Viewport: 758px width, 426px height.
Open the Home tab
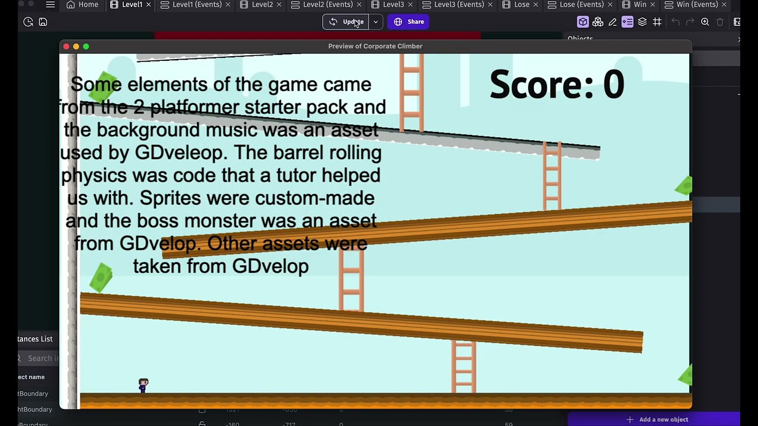[82, 5]
